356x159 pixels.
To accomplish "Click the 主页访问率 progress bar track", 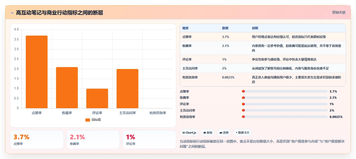I will (x=285, y=111).
